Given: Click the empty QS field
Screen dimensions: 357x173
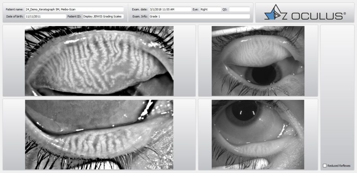Looking at the screenshot, I should [x=239, y=9].
